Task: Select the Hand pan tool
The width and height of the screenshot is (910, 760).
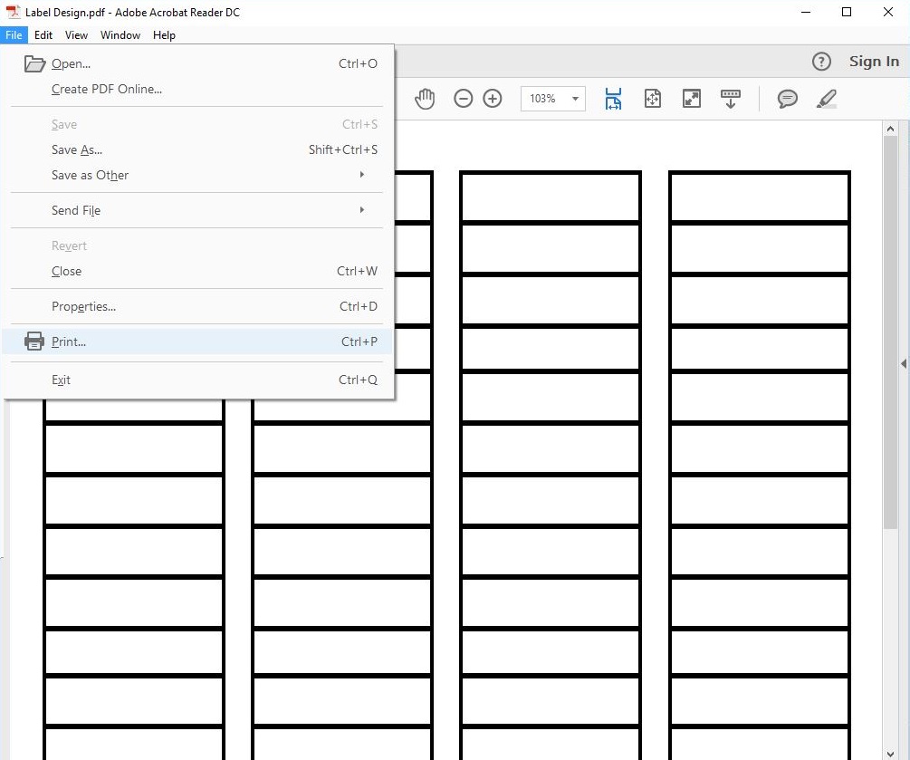Action: pos(425,99)
